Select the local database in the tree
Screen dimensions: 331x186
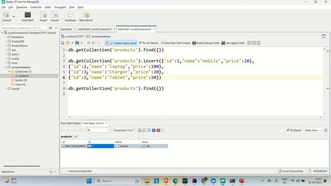[x=14, y=63]
